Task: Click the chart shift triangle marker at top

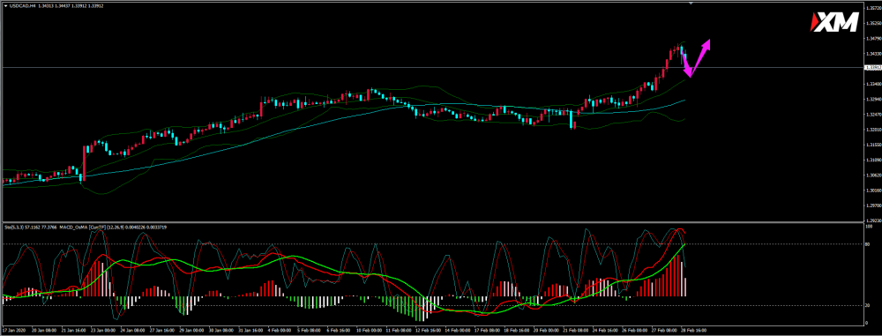Action: 691,4
